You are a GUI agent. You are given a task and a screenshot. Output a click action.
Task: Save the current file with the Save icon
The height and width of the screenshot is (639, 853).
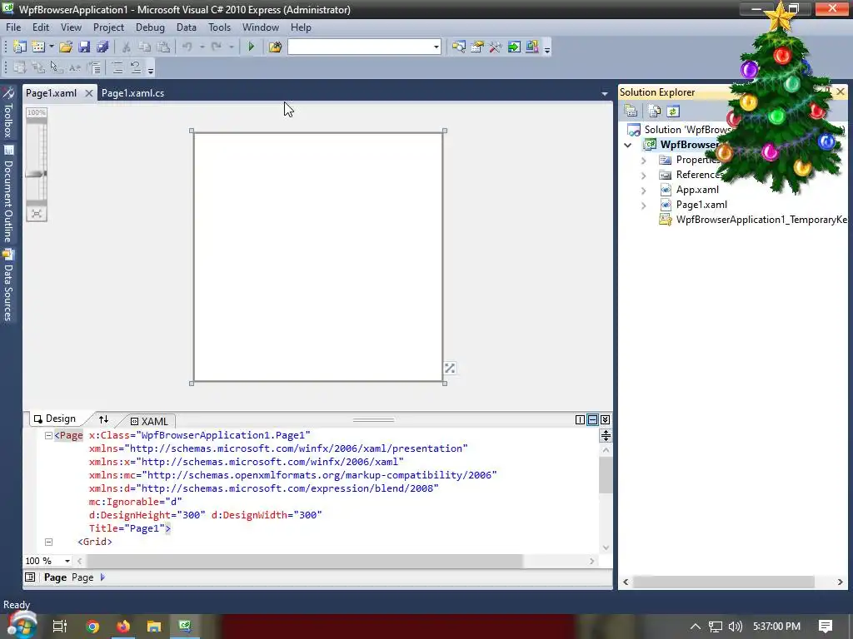coord(84,47)
